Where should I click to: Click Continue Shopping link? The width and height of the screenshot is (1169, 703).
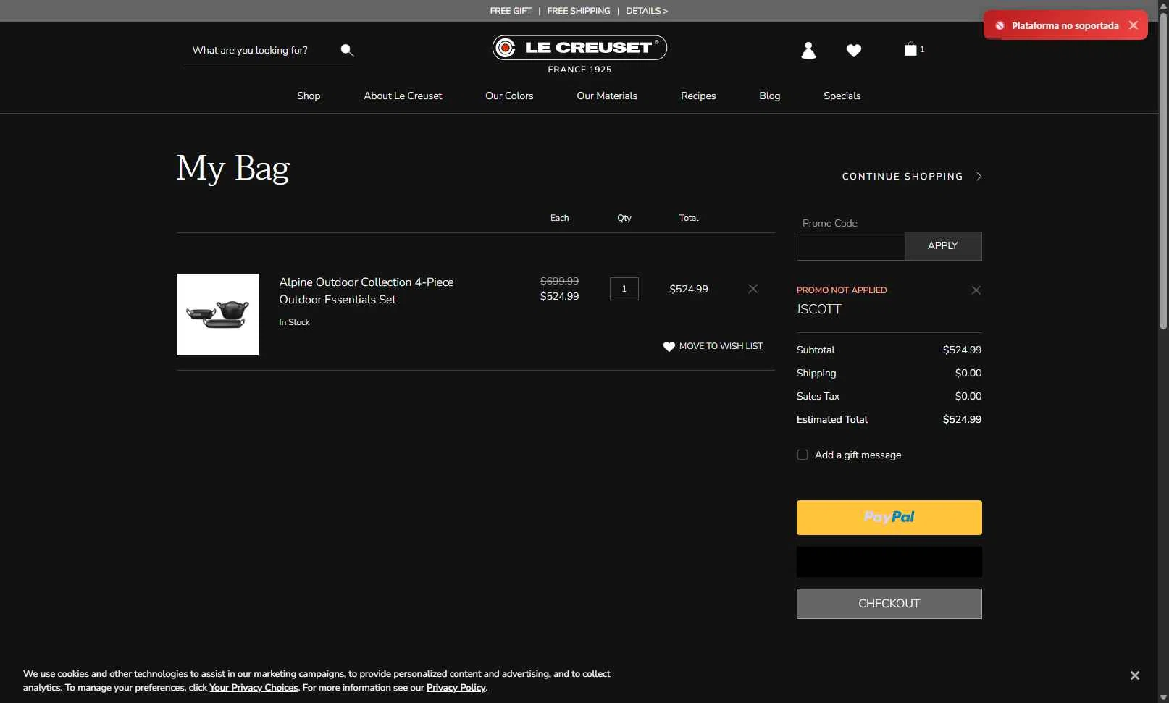[902, 177]
